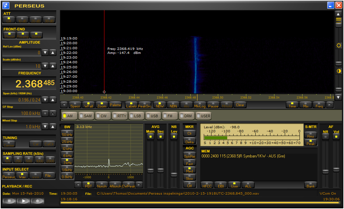
Task: Click the Play button in playback controls
Action: [x=23, y=201]
